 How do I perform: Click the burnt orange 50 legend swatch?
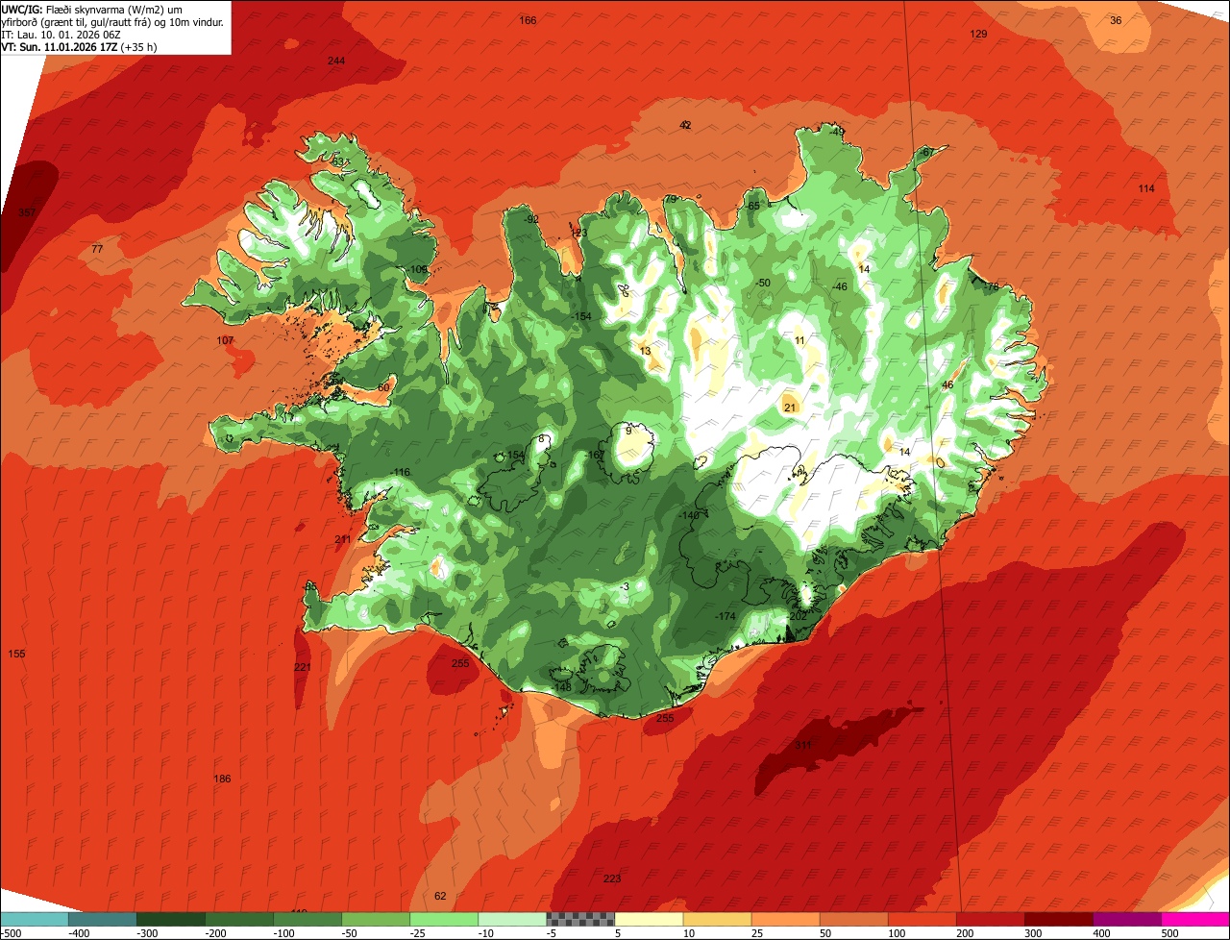tap(853, 919)
